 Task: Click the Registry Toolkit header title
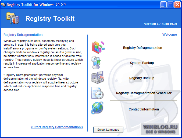[x=50, y=19]
